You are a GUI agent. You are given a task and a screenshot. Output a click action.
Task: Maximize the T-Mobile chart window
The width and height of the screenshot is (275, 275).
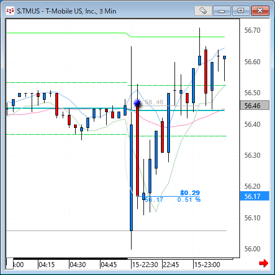(x=241, y=11)
